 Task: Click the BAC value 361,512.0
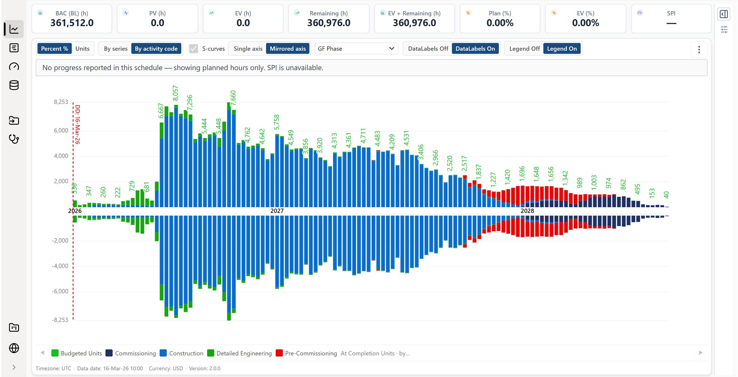coord(72,23)
